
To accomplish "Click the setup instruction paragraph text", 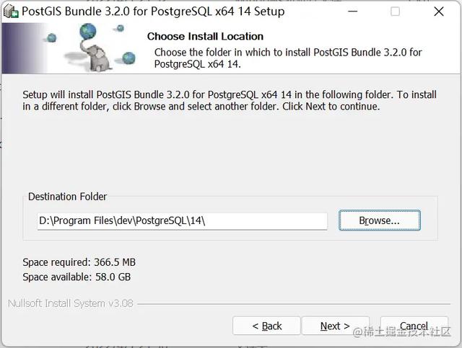I will pyautogui.click(x=230, y=100).
